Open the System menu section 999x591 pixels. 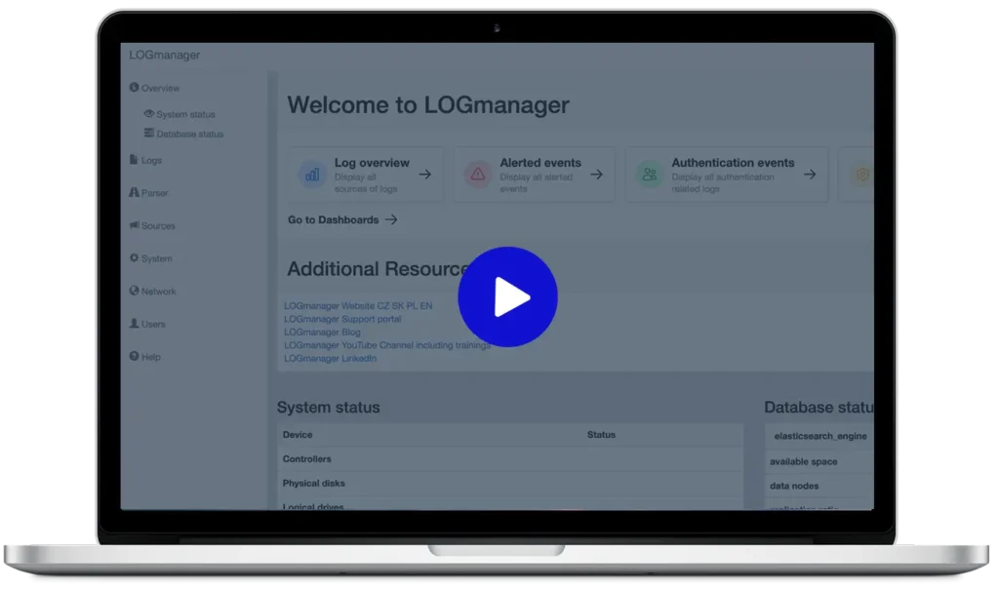point(157,258)
